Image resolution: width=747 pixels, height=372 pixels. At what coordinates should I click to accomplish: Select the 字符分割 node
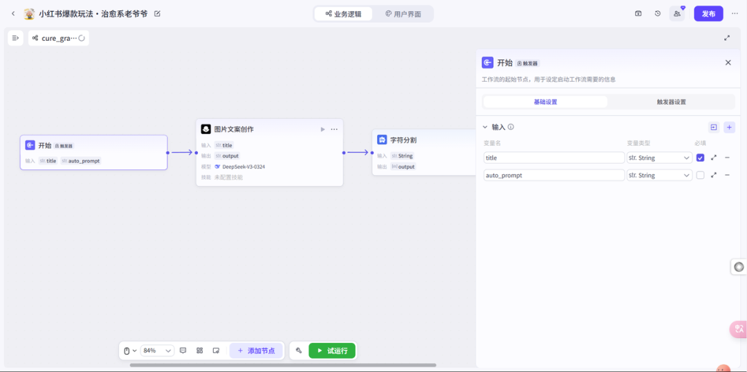424,152
